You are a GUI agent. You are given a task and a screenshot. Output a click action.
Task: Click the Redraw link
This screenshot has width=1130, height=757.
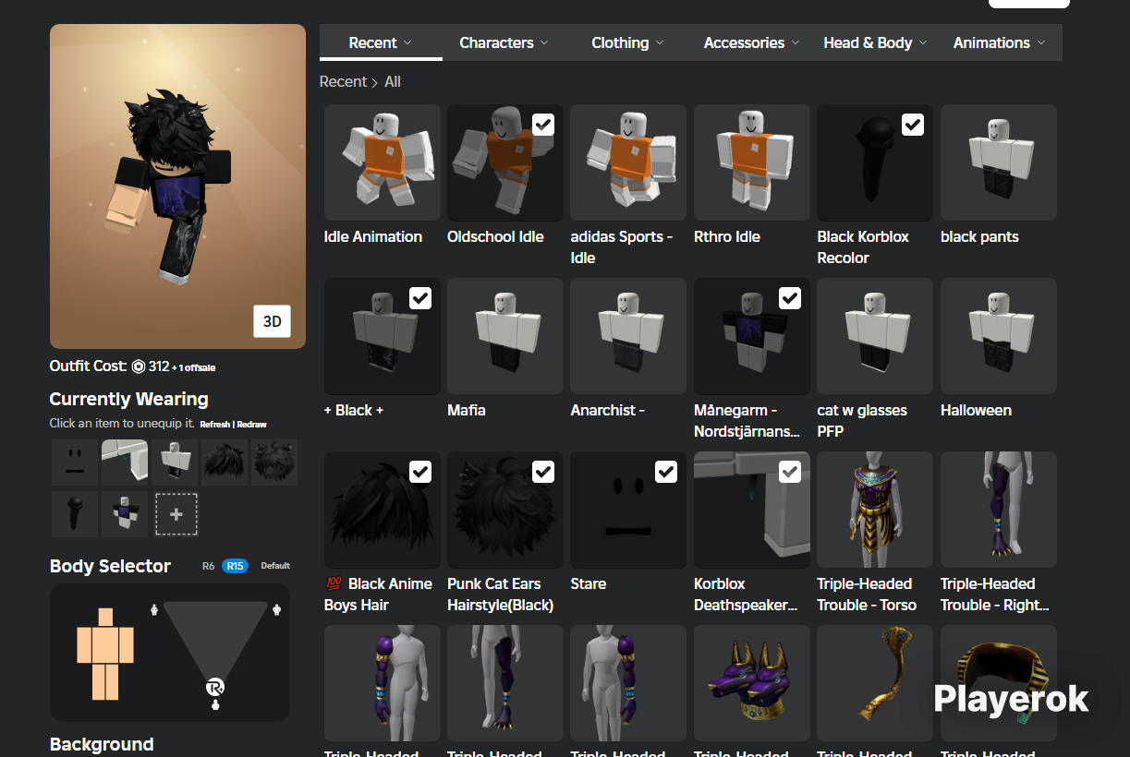[251, 425]
